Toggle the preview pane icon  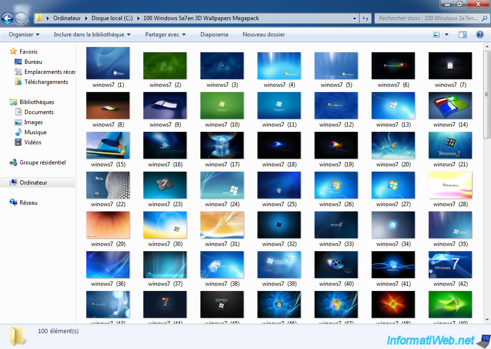coord(463,35)
